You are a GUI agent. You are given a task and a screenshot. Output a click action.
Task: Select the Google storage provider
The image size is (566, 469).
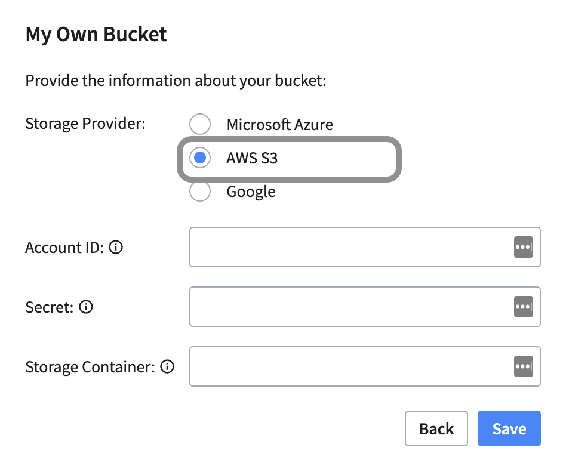[200, 191]
